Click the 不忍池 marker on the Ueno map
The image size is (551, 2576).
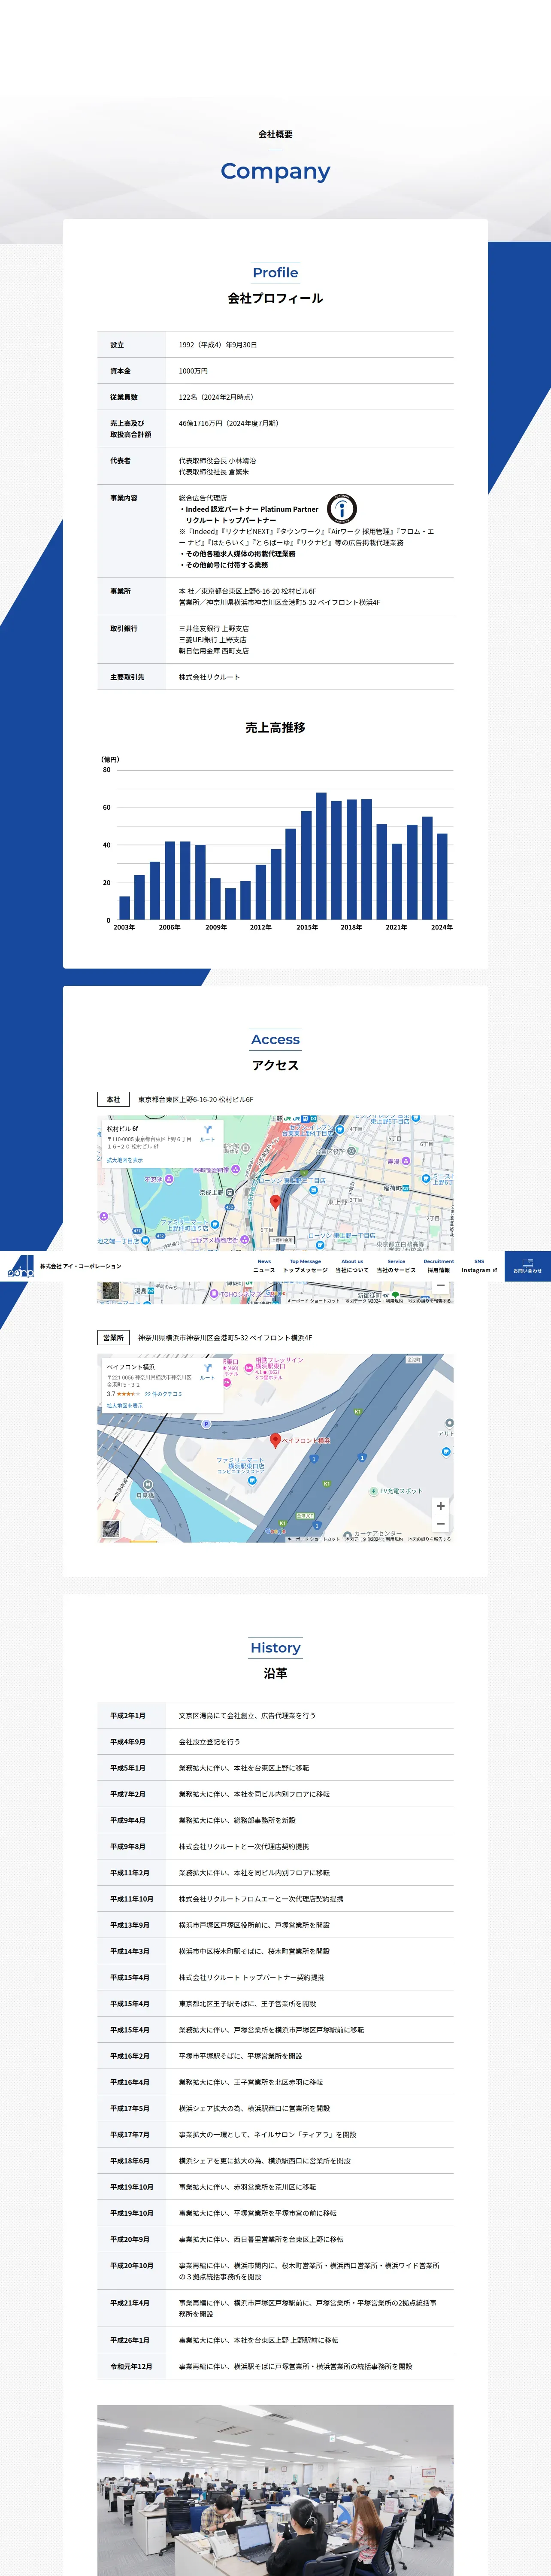pos(169,1179)
